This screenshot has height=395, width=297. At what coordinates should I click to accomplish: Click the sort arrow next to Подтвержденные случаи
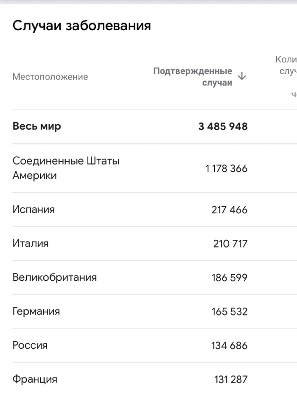(x=242, y=77)
